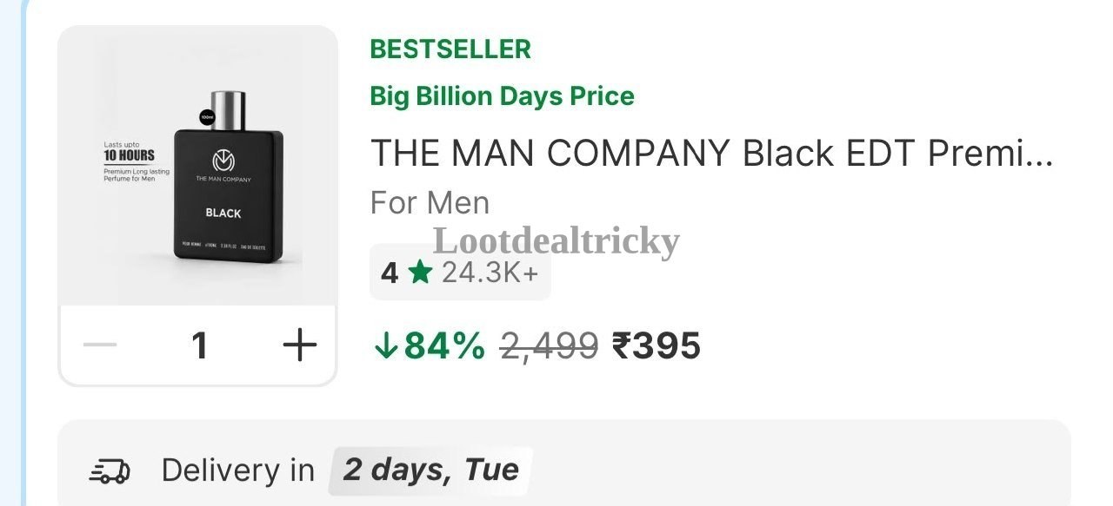This screenshot has height=506, width=1113.
Task: Open the 4 star 24.3K+ ratings badge
Action: 460,273
